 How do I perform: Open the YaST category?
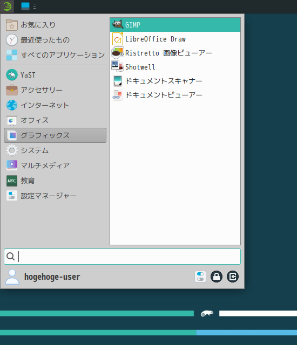pos(55,75)
